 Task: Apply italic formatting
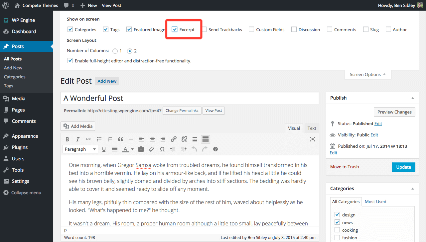point(77,139)
